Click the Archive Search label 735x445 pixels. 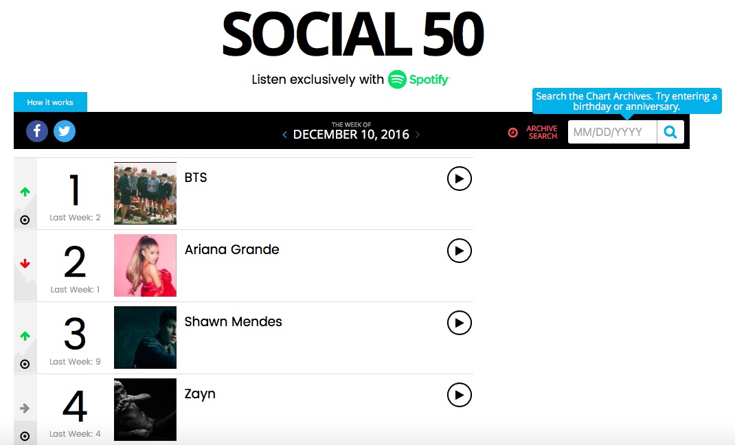tap(542, 133)
